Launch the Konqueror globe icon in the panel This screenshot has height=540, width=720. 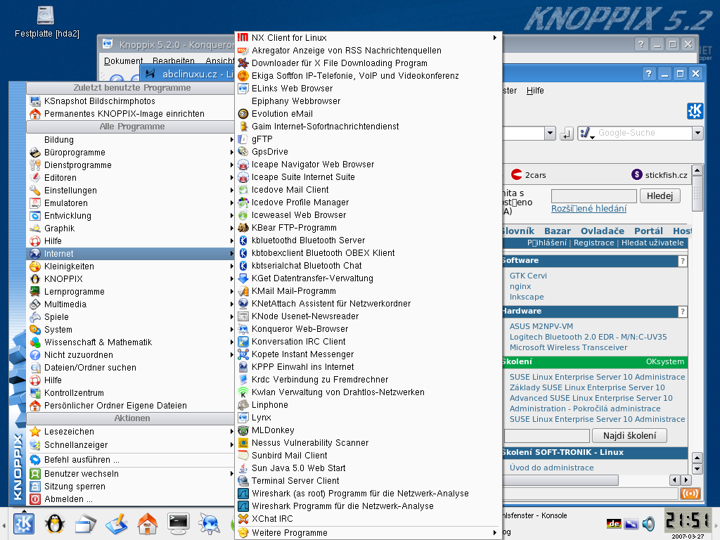click(x=210, y=523)
